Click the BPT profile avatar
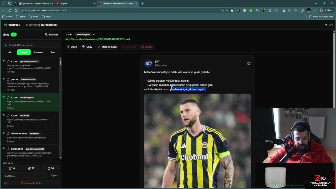Image resolution: width=336 pixels, height=189 pixels. 149,63
